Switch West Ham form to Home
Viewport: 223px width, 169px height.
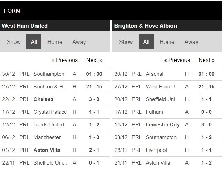55,42
